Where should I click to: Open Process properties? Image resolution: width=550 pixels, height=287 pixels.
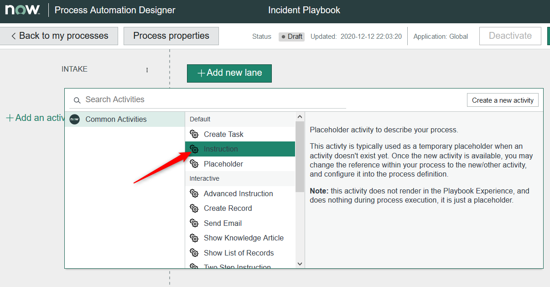171,36
